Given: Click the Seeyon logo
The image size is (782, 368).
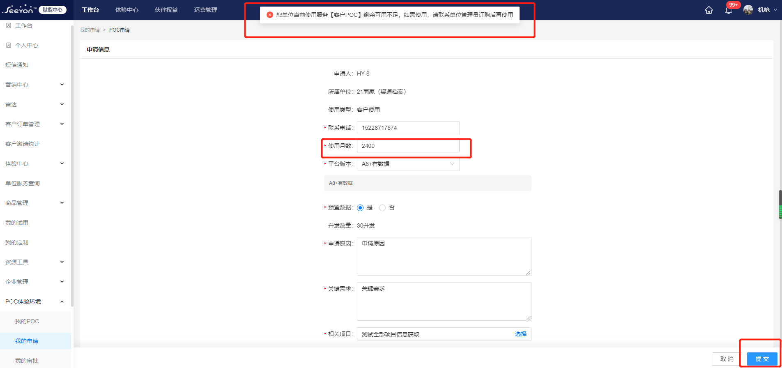Looking at the screenshot, I should [18, 10].
